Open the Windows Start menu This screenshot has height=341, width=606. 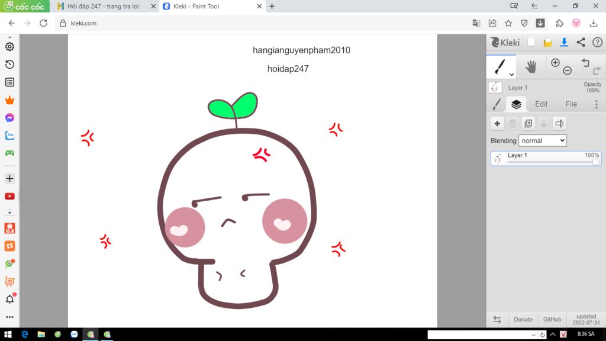pyautogui.click(x=8, y=334)
